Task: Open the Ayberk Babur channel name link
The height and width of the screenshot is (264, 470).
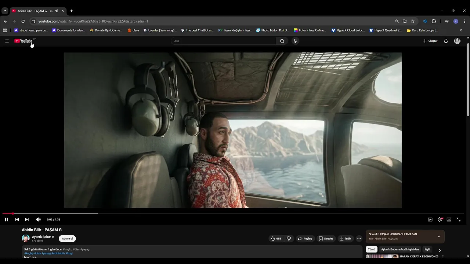Action: 41,237
